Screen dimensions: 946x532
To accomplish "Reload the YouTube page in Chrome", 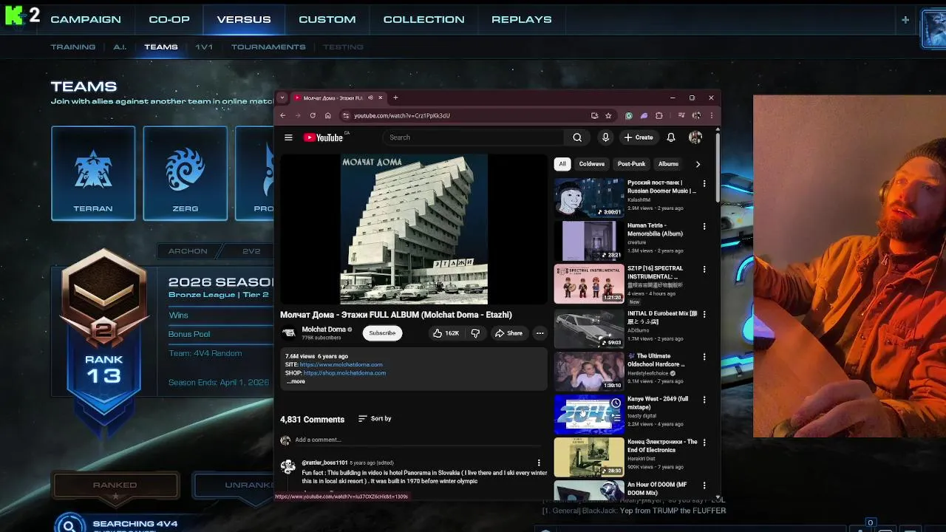I will point(313,115).
